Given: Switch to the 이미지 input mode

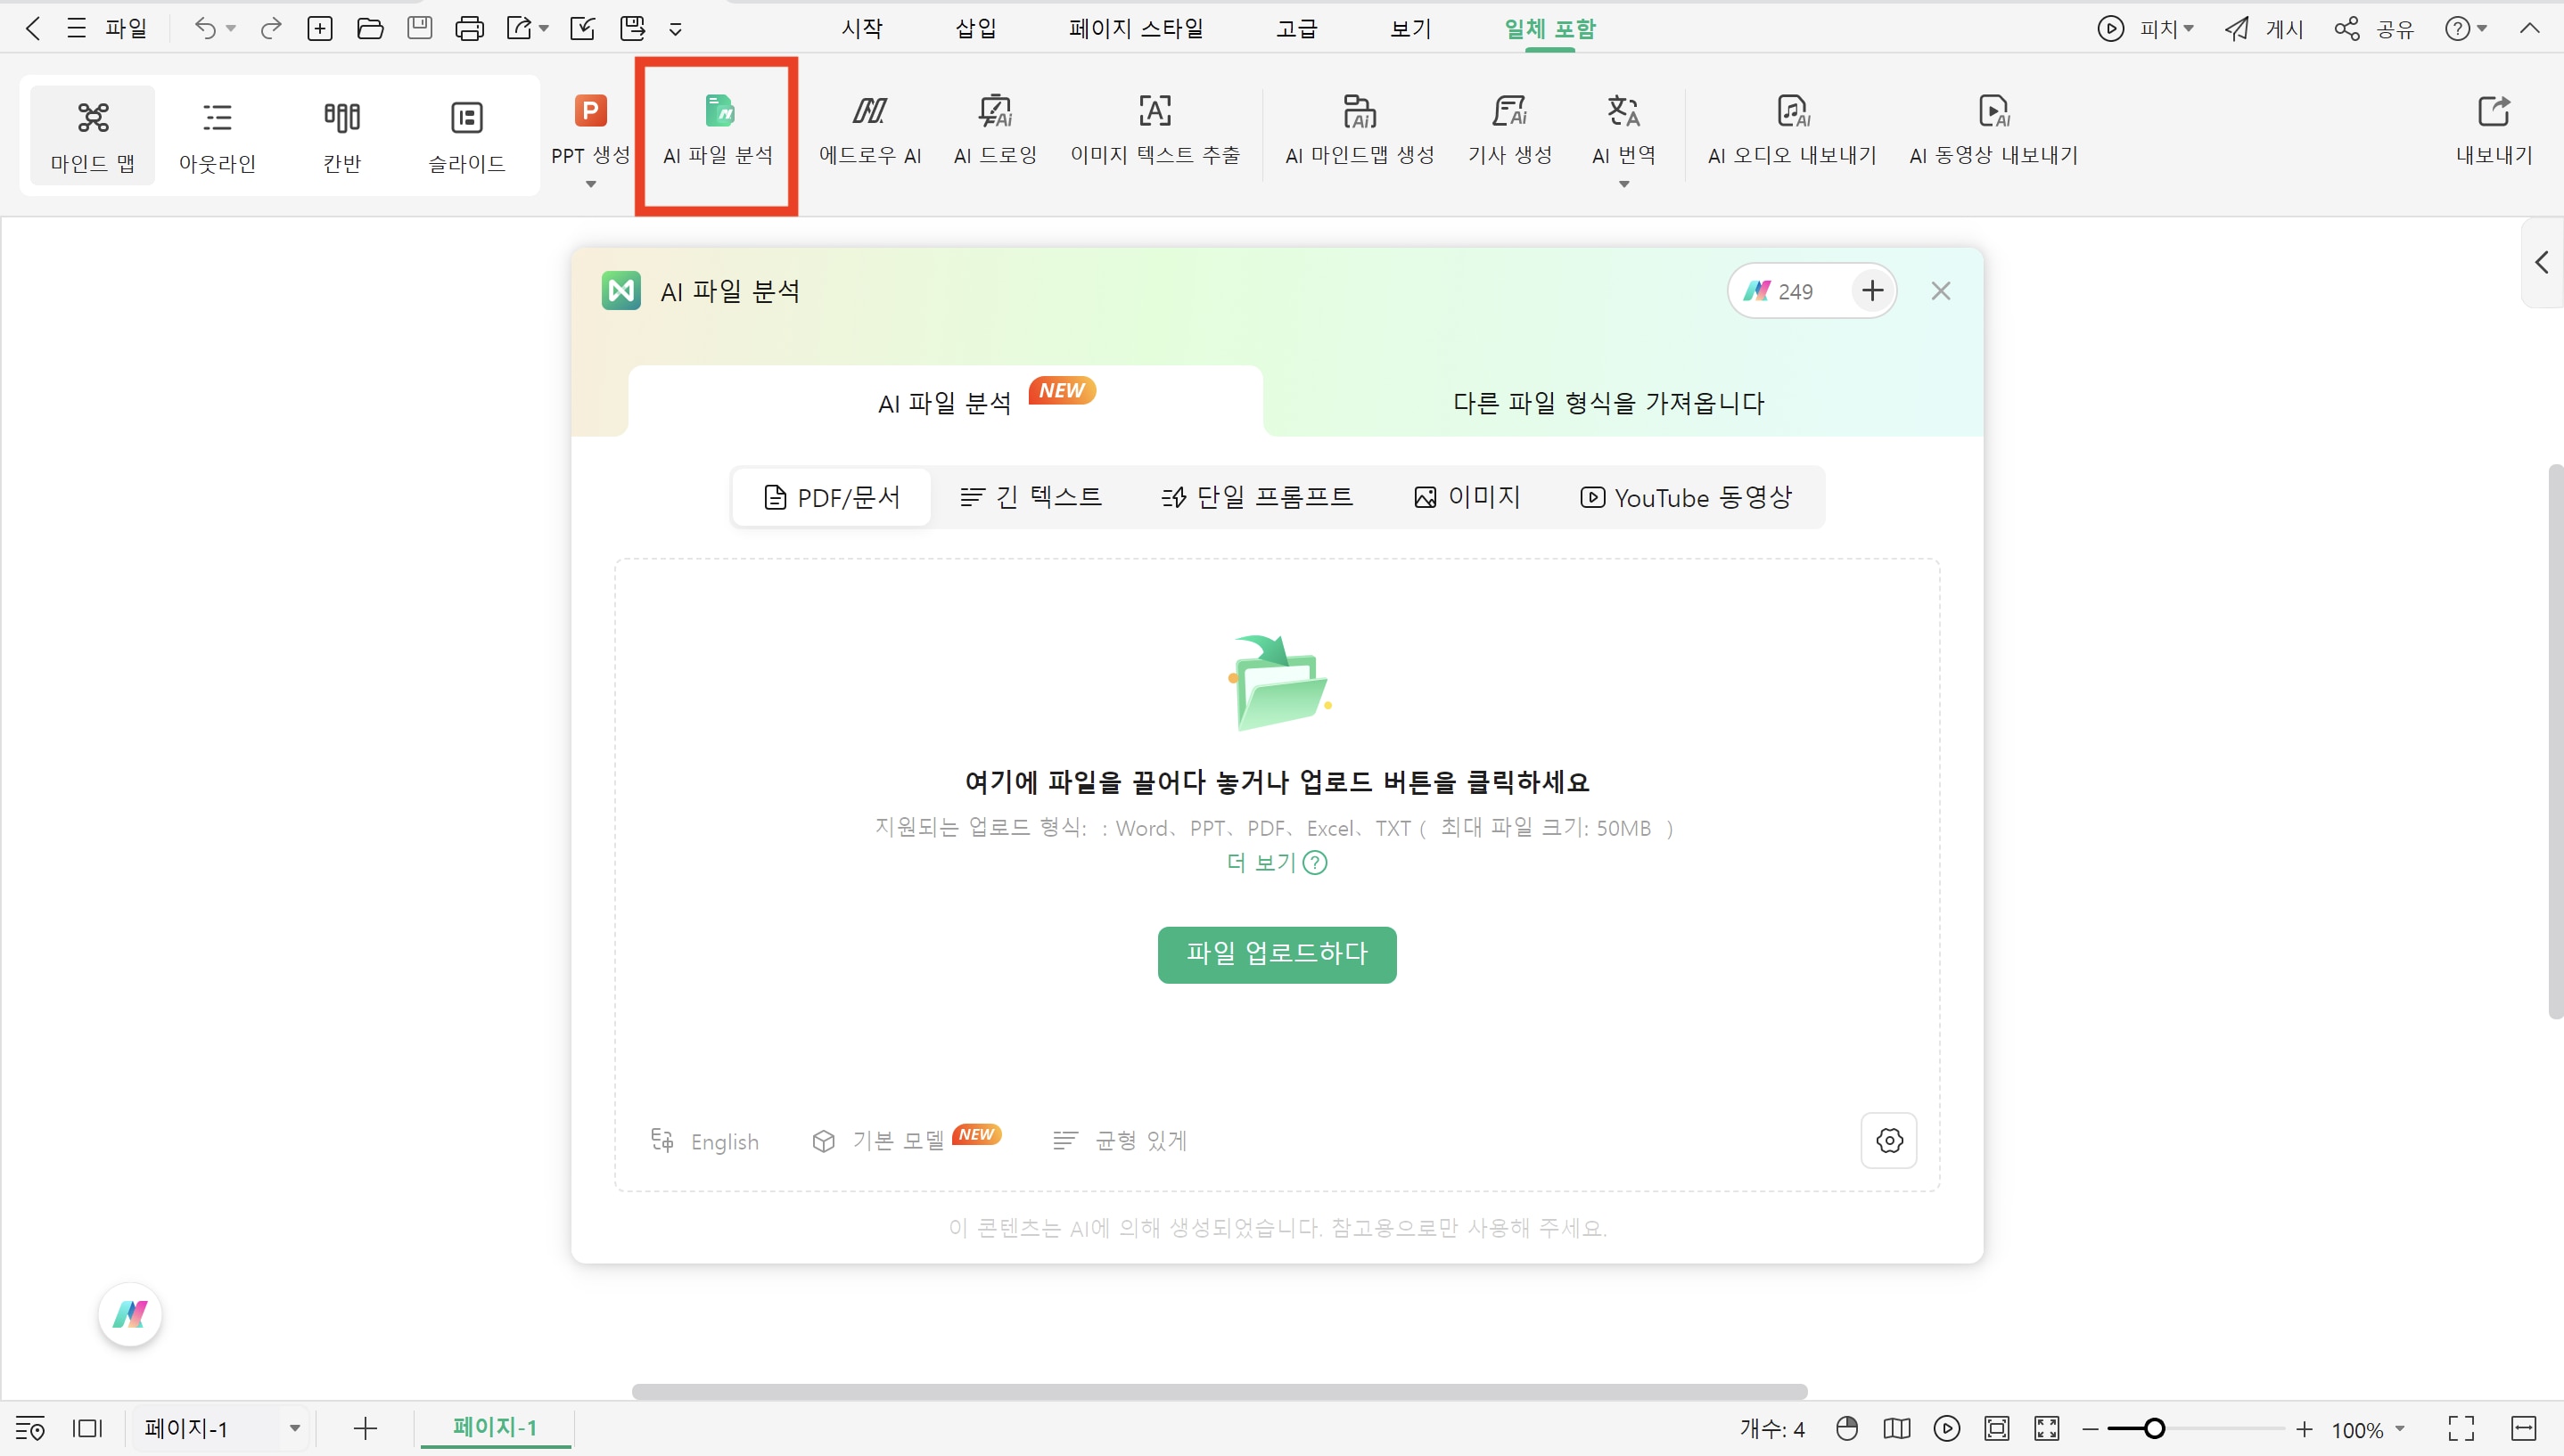Looking at the screenshot, I should point(1467,496).
